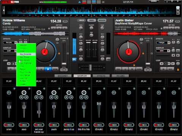182x136 pixels.
Task: Toggle keylock icon beside the right jog wheel
Action: 143,53
